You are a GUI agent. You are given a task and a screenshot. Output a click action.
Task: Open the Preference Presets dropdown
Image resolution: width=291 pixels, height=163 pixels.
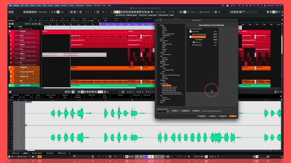pyautogui.click(x=163, y=111)
